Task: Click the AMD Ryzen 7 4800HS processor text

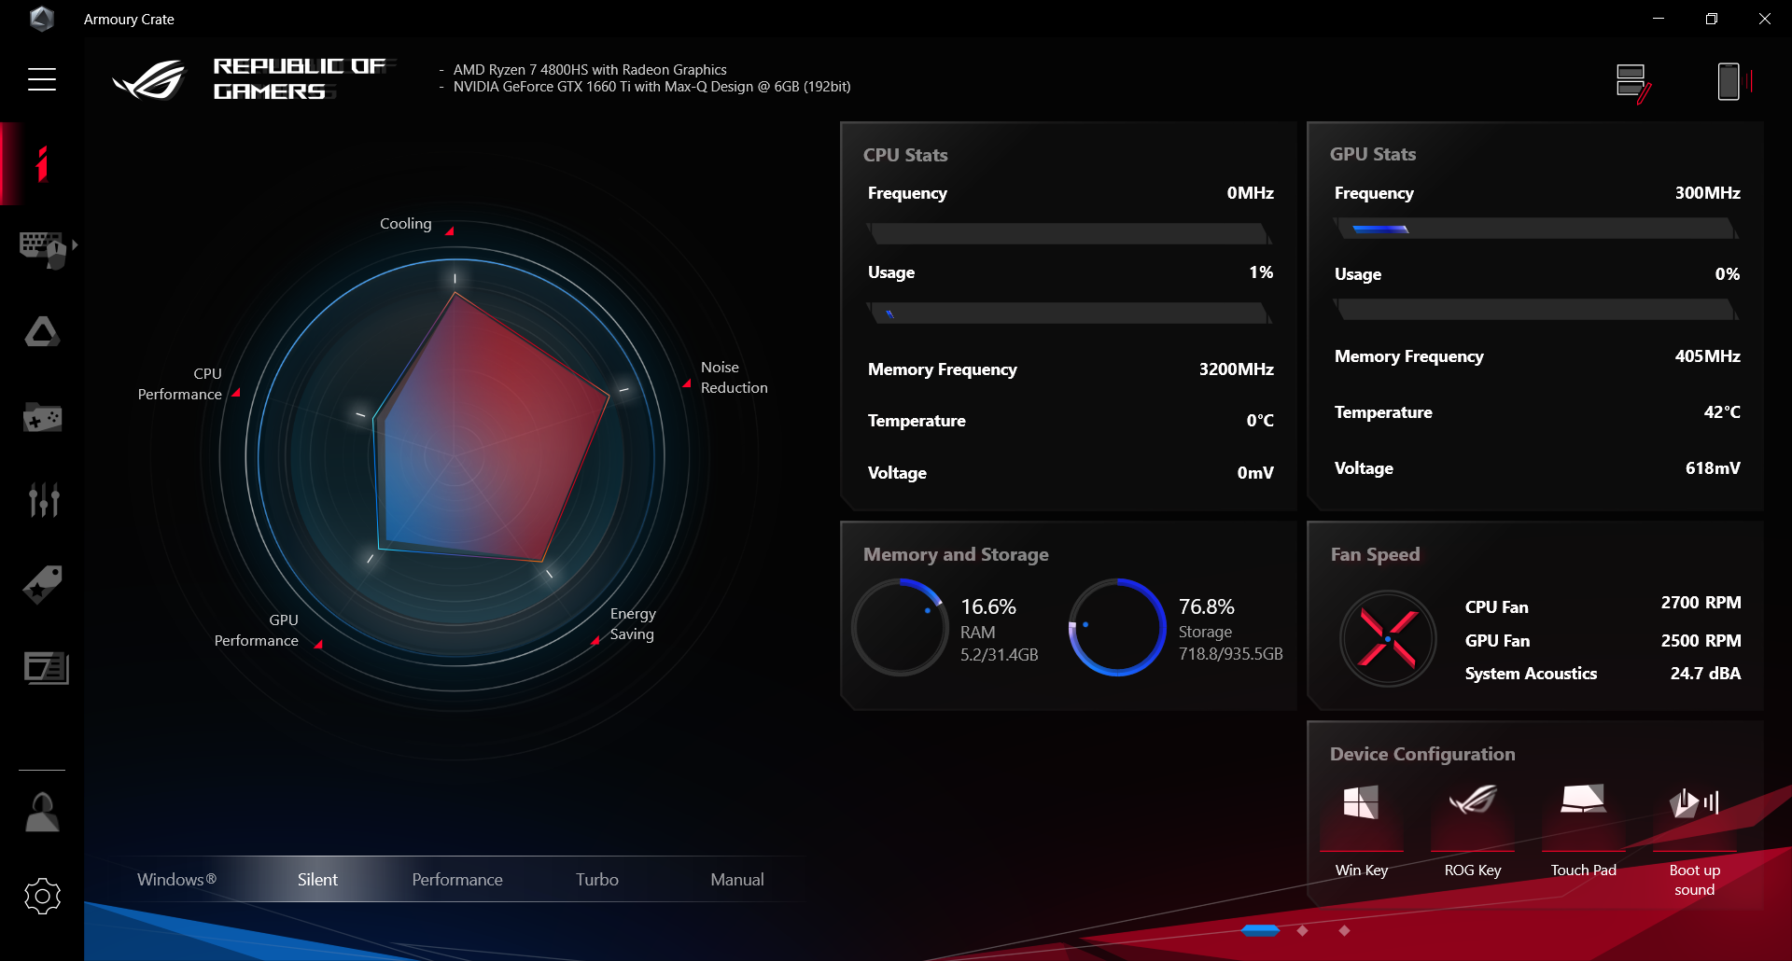Action: tap(590, 70)
